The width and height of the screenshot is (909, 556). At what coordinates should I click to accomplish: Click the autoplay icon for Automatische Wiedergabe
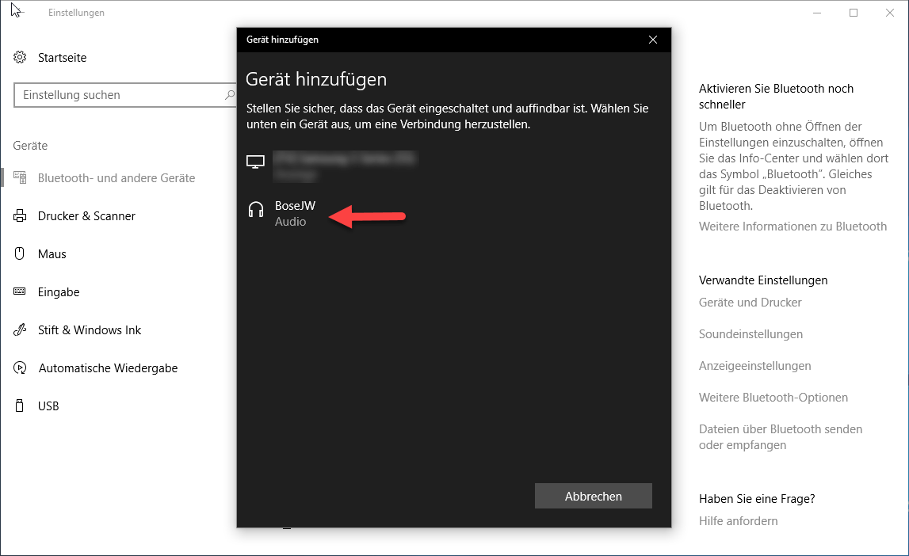(21, 368)
